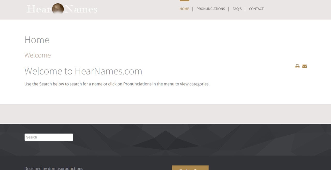Open the Contact page
This screenshot has width=331, height=170.
[256, 9]
